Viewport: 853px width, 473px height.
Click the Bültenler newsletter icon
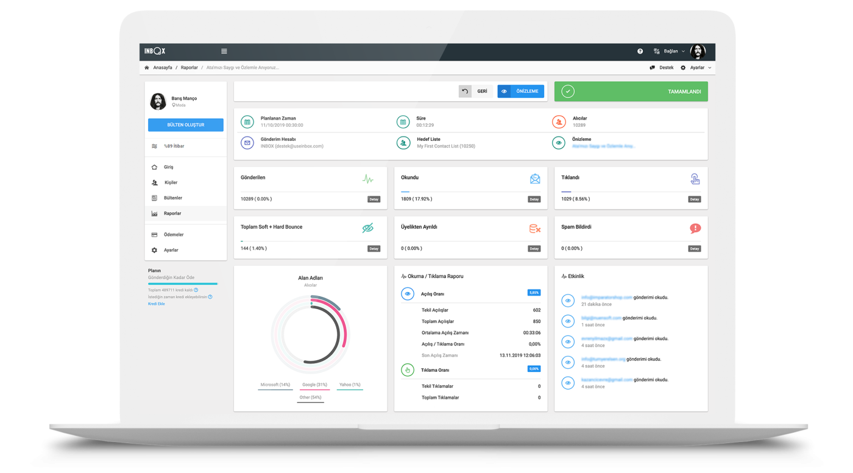tap(155, 197)
